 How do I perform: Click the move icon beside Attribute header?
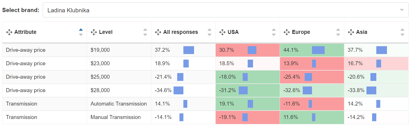pos(9,32)
